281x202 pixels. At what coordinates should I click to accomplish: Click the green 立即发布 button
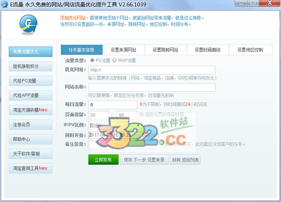coord(103,160)
